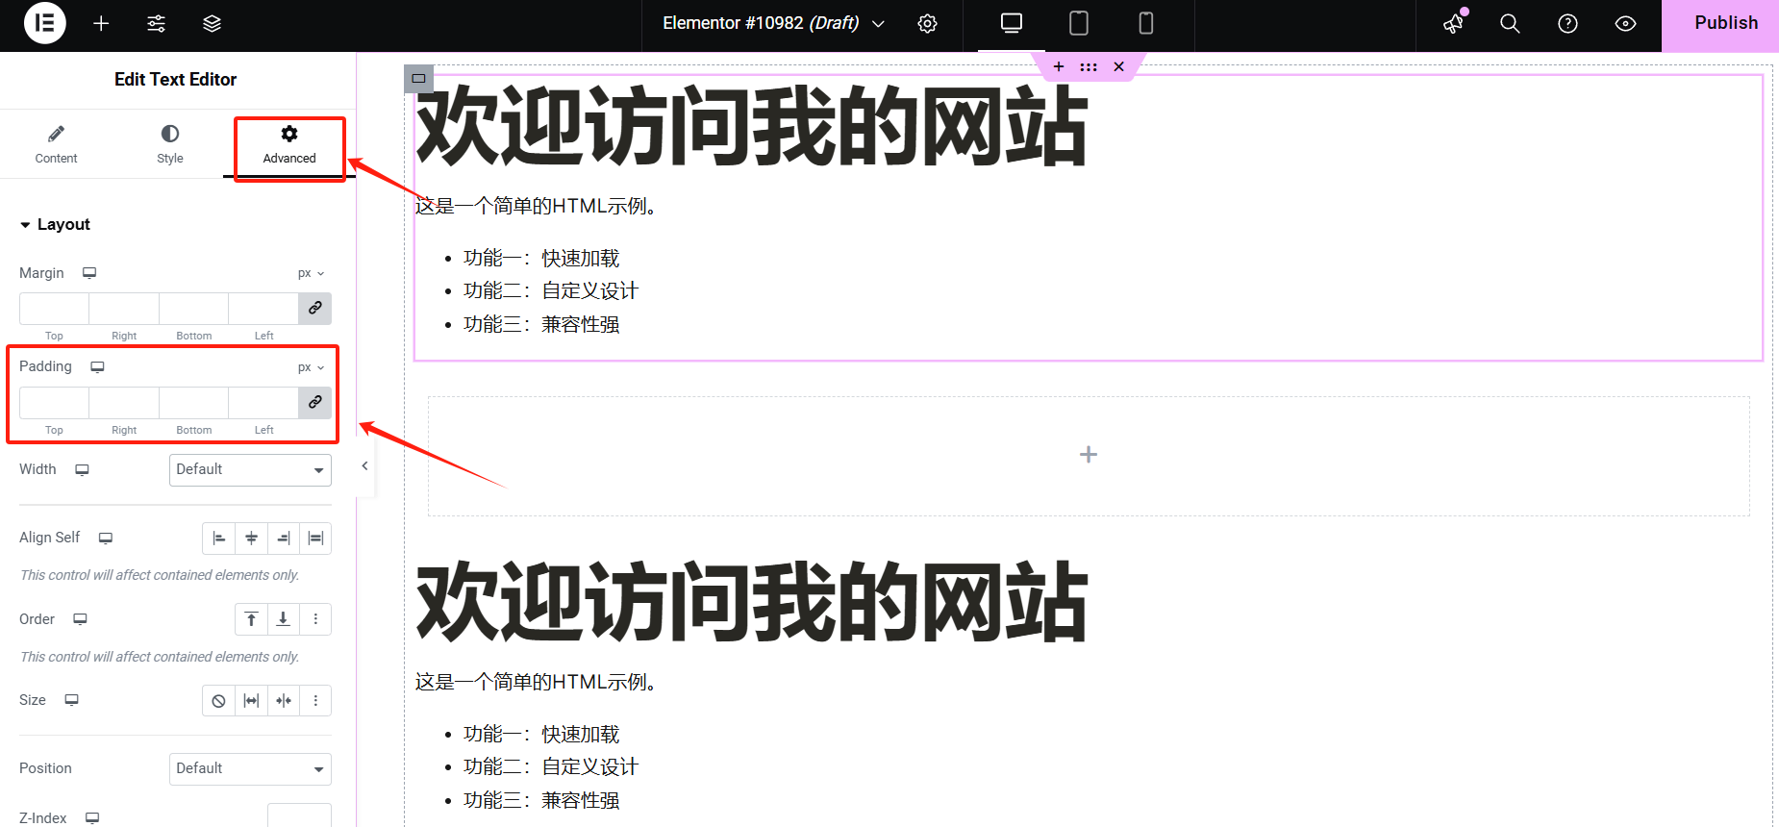The height and width of the screenshot is (827, 1779).
Task: Open the Position Default dropdown
Action: pos(250,768)
